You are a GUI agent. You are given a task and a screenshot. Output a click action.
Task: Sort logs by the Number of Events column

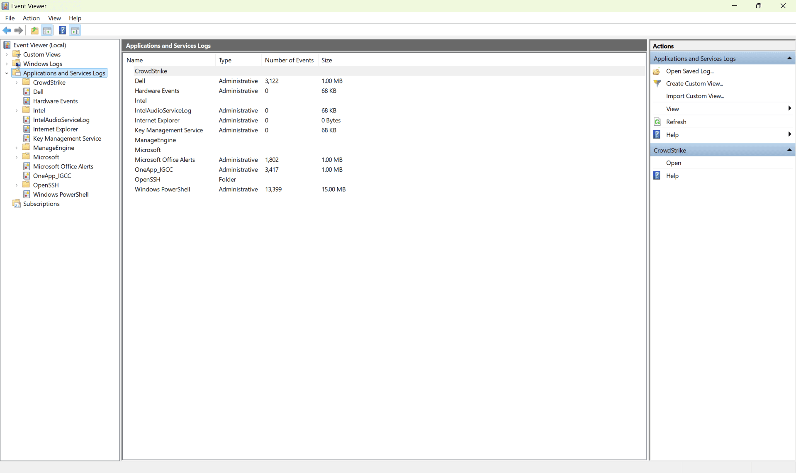tap(289, 60)
